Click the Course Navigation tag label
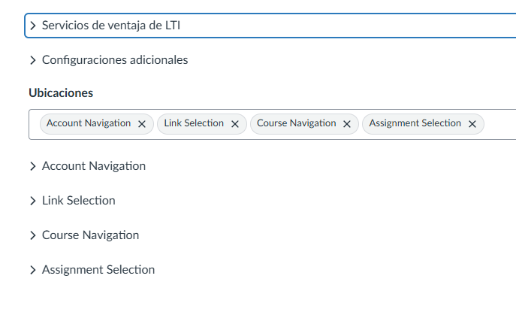The image size is (516, 309). coord(297,123)
